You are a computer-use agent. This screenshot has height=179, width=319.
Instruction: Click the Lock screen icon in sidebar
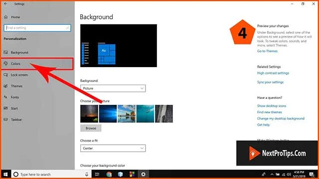5,75
